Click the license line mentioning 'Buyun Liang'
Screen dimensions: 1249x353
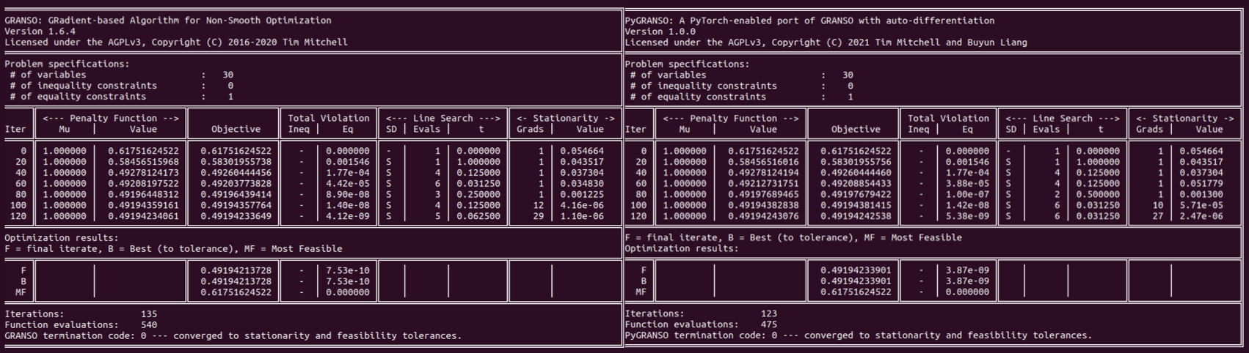826,42
